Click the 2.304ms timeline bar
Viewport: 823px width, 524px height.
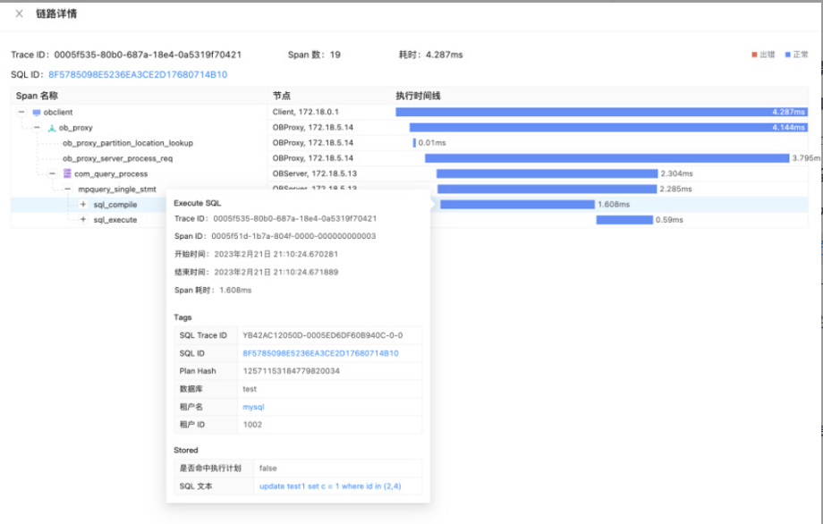[x=547, y=173]
